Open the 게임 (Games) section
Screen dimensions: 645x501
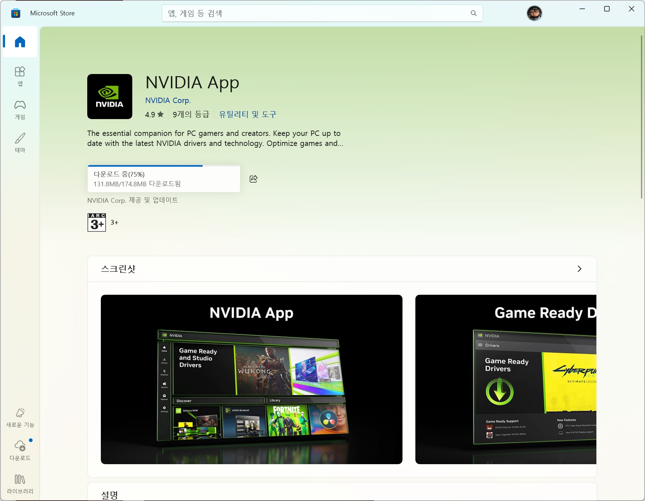(20, 109)
